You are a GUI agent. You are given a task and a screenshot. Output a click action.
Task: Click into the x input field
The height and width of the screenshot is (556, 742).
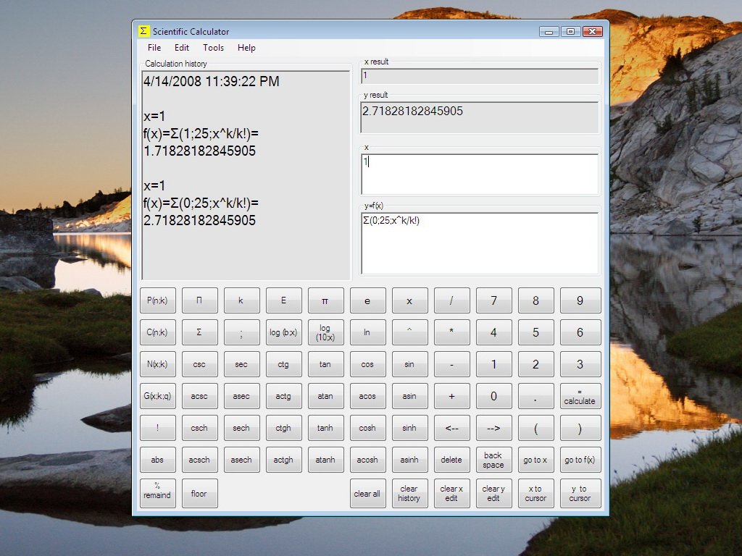coord(480,174)
